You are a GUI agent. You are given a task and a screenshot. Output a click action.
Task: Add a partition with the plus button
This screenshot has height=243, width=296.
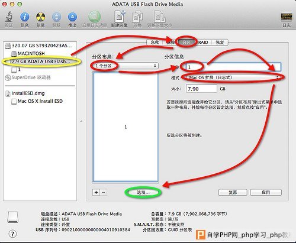pos(96,192)
